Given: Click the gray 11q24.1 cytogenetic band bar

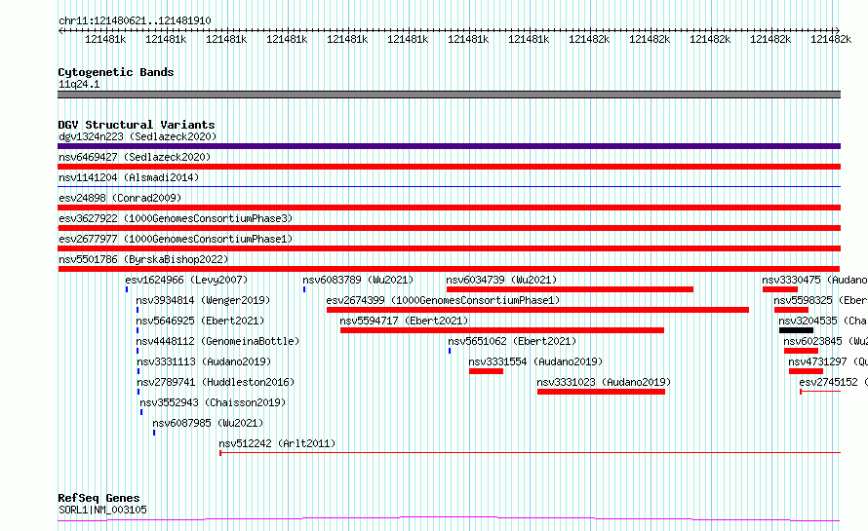Looking at the screenshot, I should pyautogui.click(x=449, y=95).
